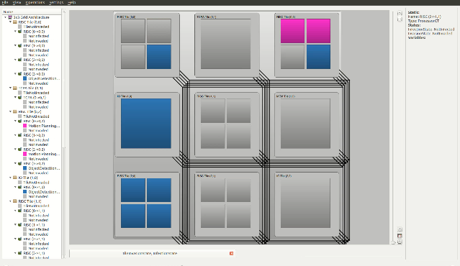Select the first Motion Planning tree entry
The height and width of the screenshot is (266, 460).
pyautogui.click(x=44, y=126)
